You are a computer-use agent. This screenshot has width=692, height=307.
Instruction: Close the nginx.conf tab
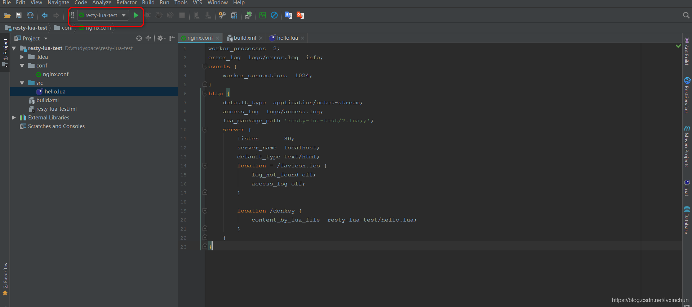pos(218,38)
